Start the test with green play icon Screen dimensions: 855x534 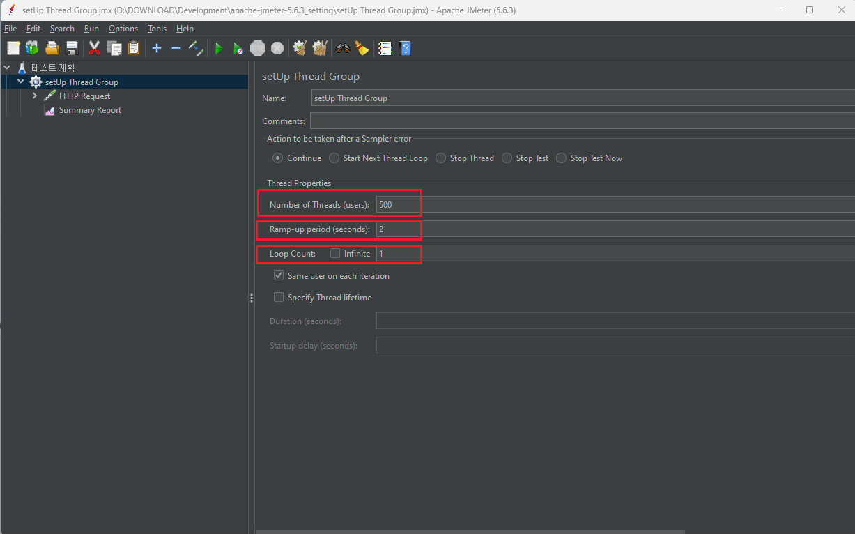tap(219, 48)
